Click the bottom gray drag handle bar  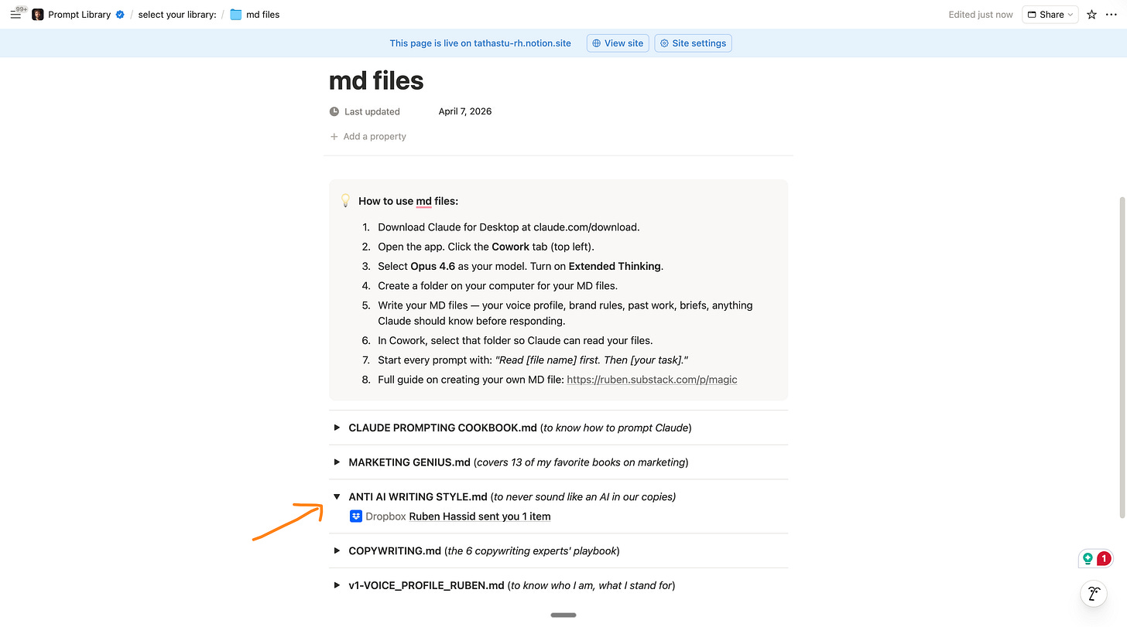[x=563, y=615]
